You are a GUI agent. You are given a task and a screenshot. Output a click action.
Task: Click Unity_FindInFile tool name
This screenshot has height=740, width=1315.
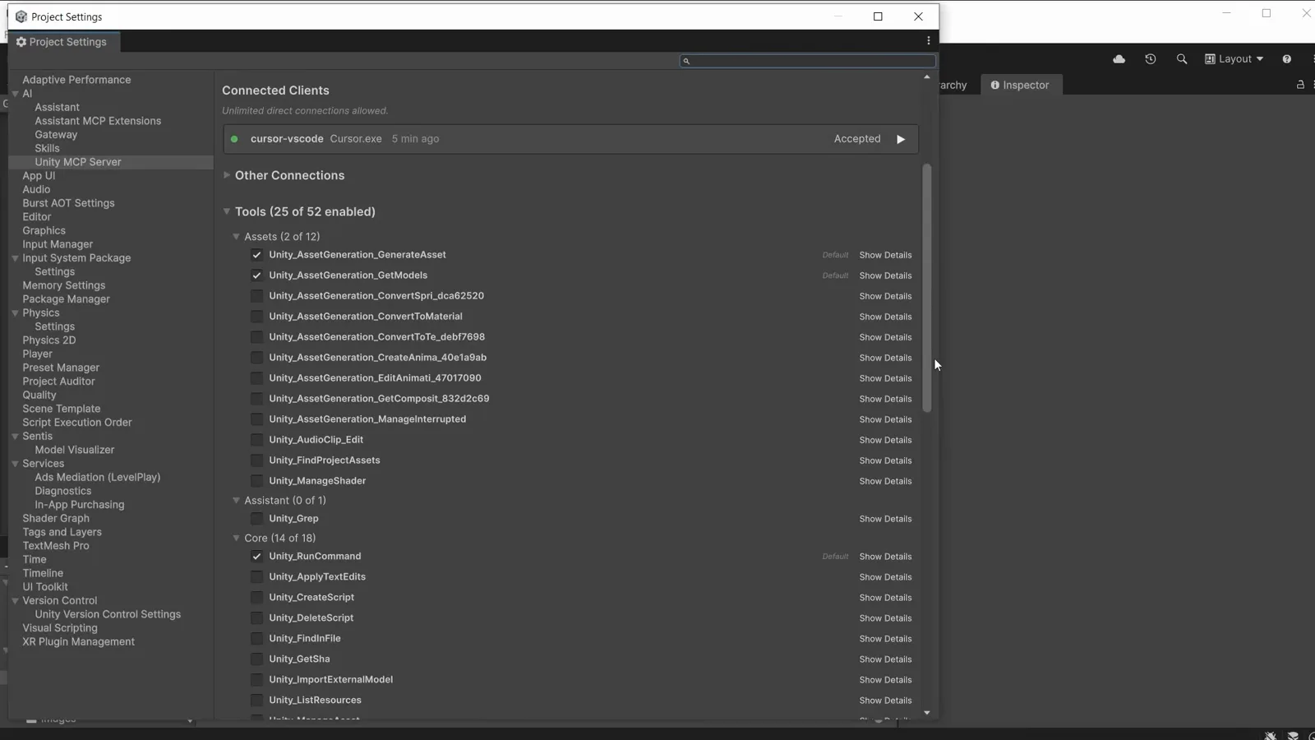coord(304,639)
